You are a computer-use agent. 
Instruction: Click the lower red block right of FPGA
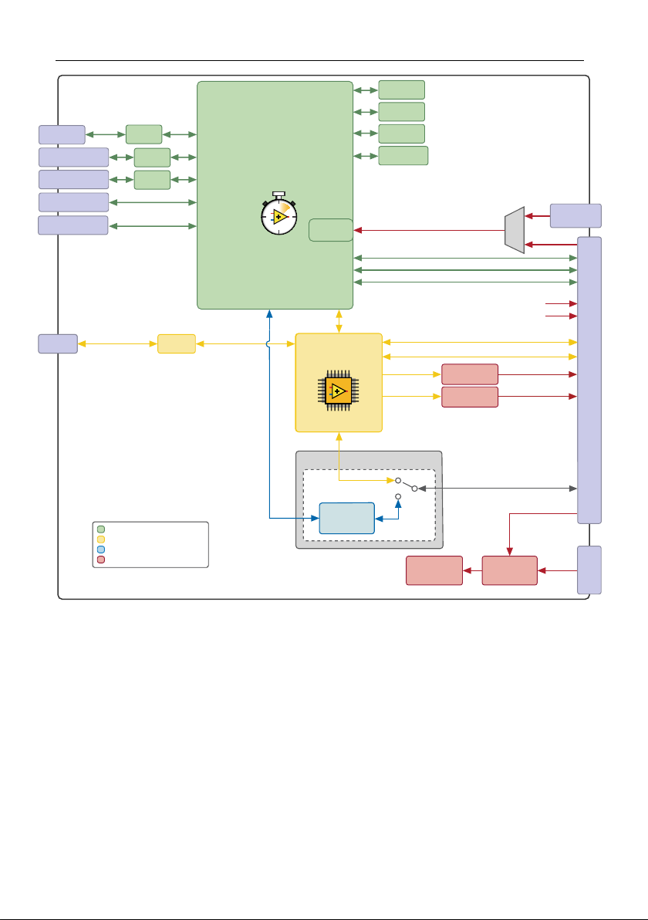tap(470, 397)
